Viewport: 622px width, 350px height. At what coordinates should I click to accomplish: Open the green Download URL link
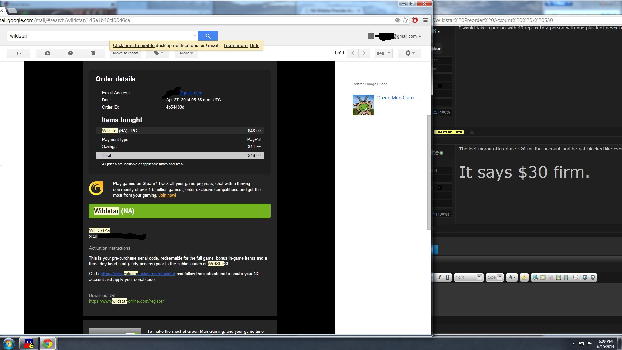click(126, 301)
